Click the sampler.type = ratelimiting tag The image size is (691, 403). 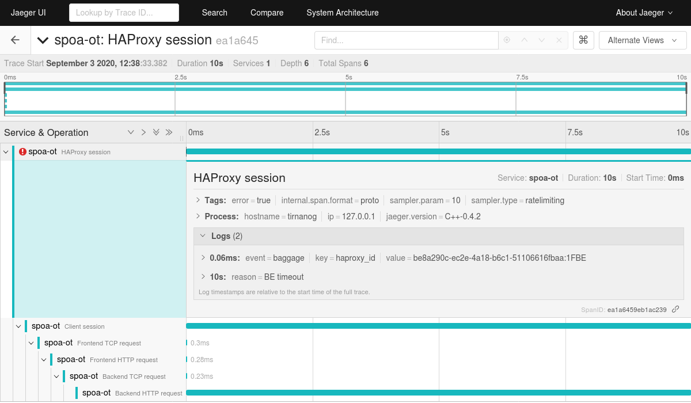[518, 200]
